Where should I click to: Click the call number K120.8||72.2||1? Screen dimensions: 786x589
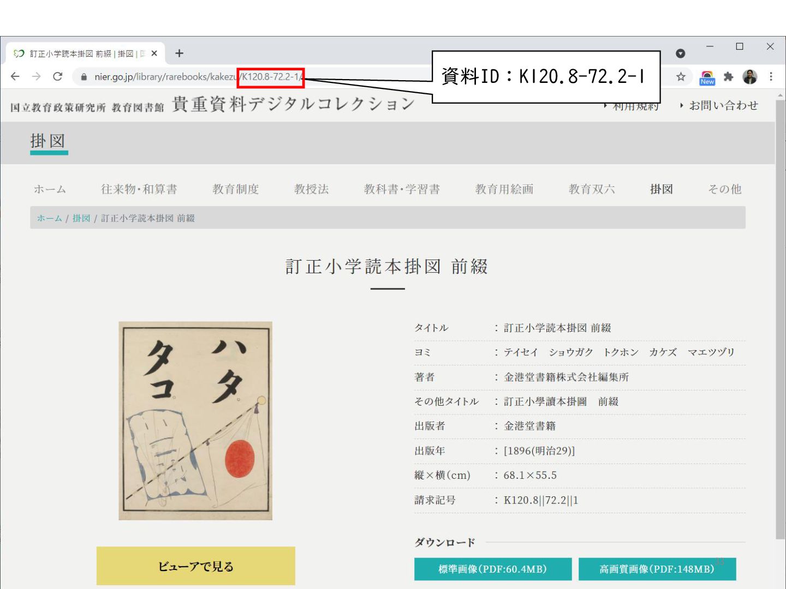[541, 500]
